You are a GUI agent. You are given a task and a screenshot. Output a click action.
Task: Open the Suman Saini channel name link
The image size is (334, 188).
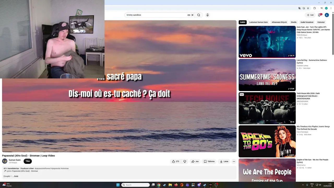tap(15, 160)
